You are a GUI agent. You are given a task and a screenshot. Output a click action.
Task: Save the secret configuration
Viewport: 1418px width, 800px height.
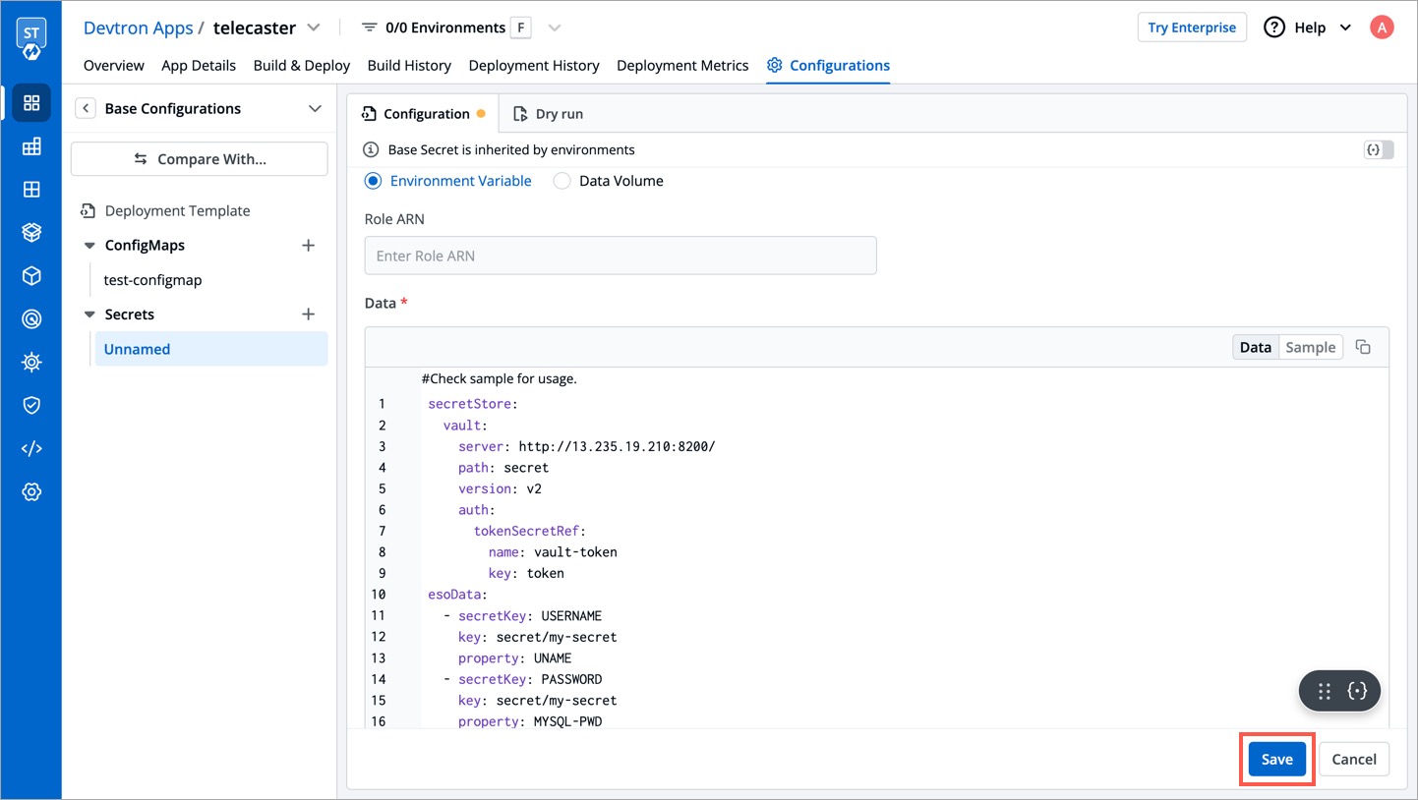pyautogui.click(x=1276, y=759)
